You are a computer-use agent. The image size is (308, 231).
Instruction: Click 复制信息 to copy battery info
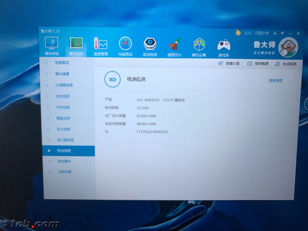click(275, 81)
